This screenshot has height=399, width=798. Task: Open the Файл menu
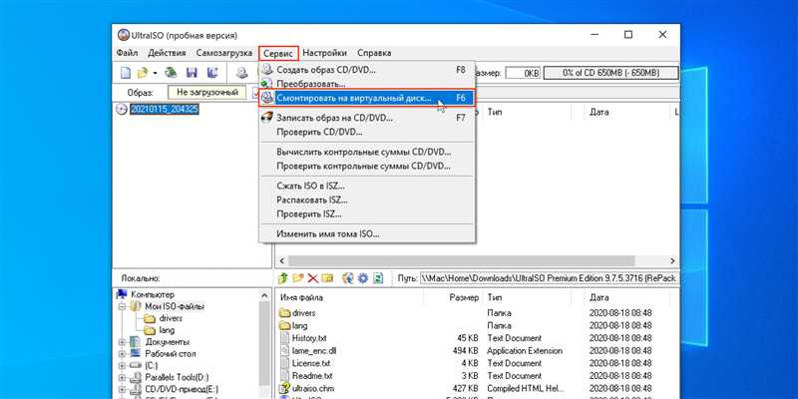[127, 53]
